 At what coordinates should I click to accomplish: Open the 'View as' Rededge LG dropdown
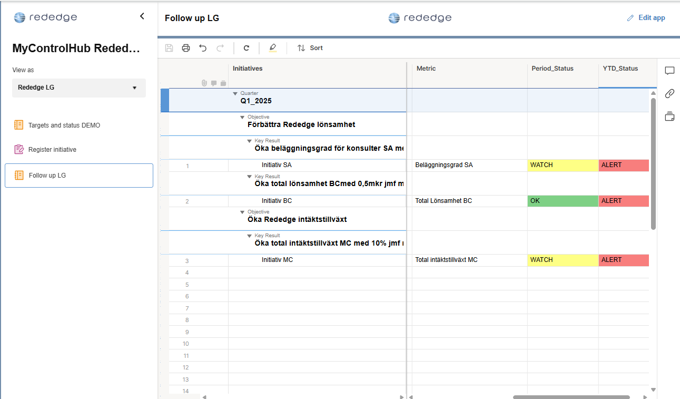[79, 87]
